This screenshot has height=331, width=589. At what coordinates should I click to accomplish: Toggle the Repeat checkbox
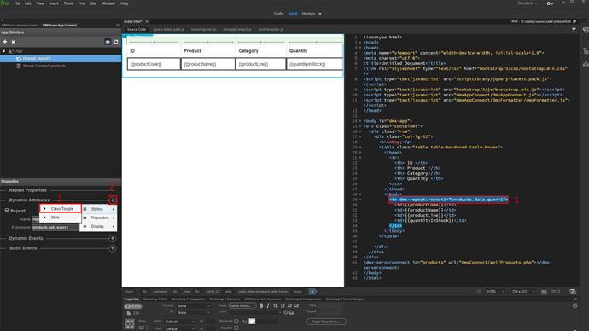click(7, 211)
